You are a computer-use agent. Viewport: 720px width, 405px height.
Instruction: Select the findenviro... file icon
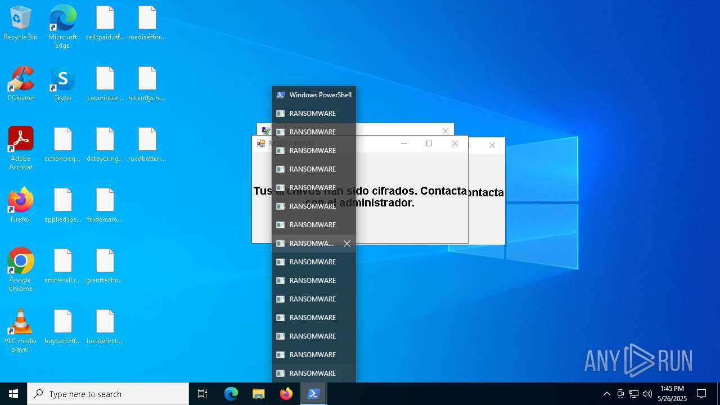click(x=105, y=206)
